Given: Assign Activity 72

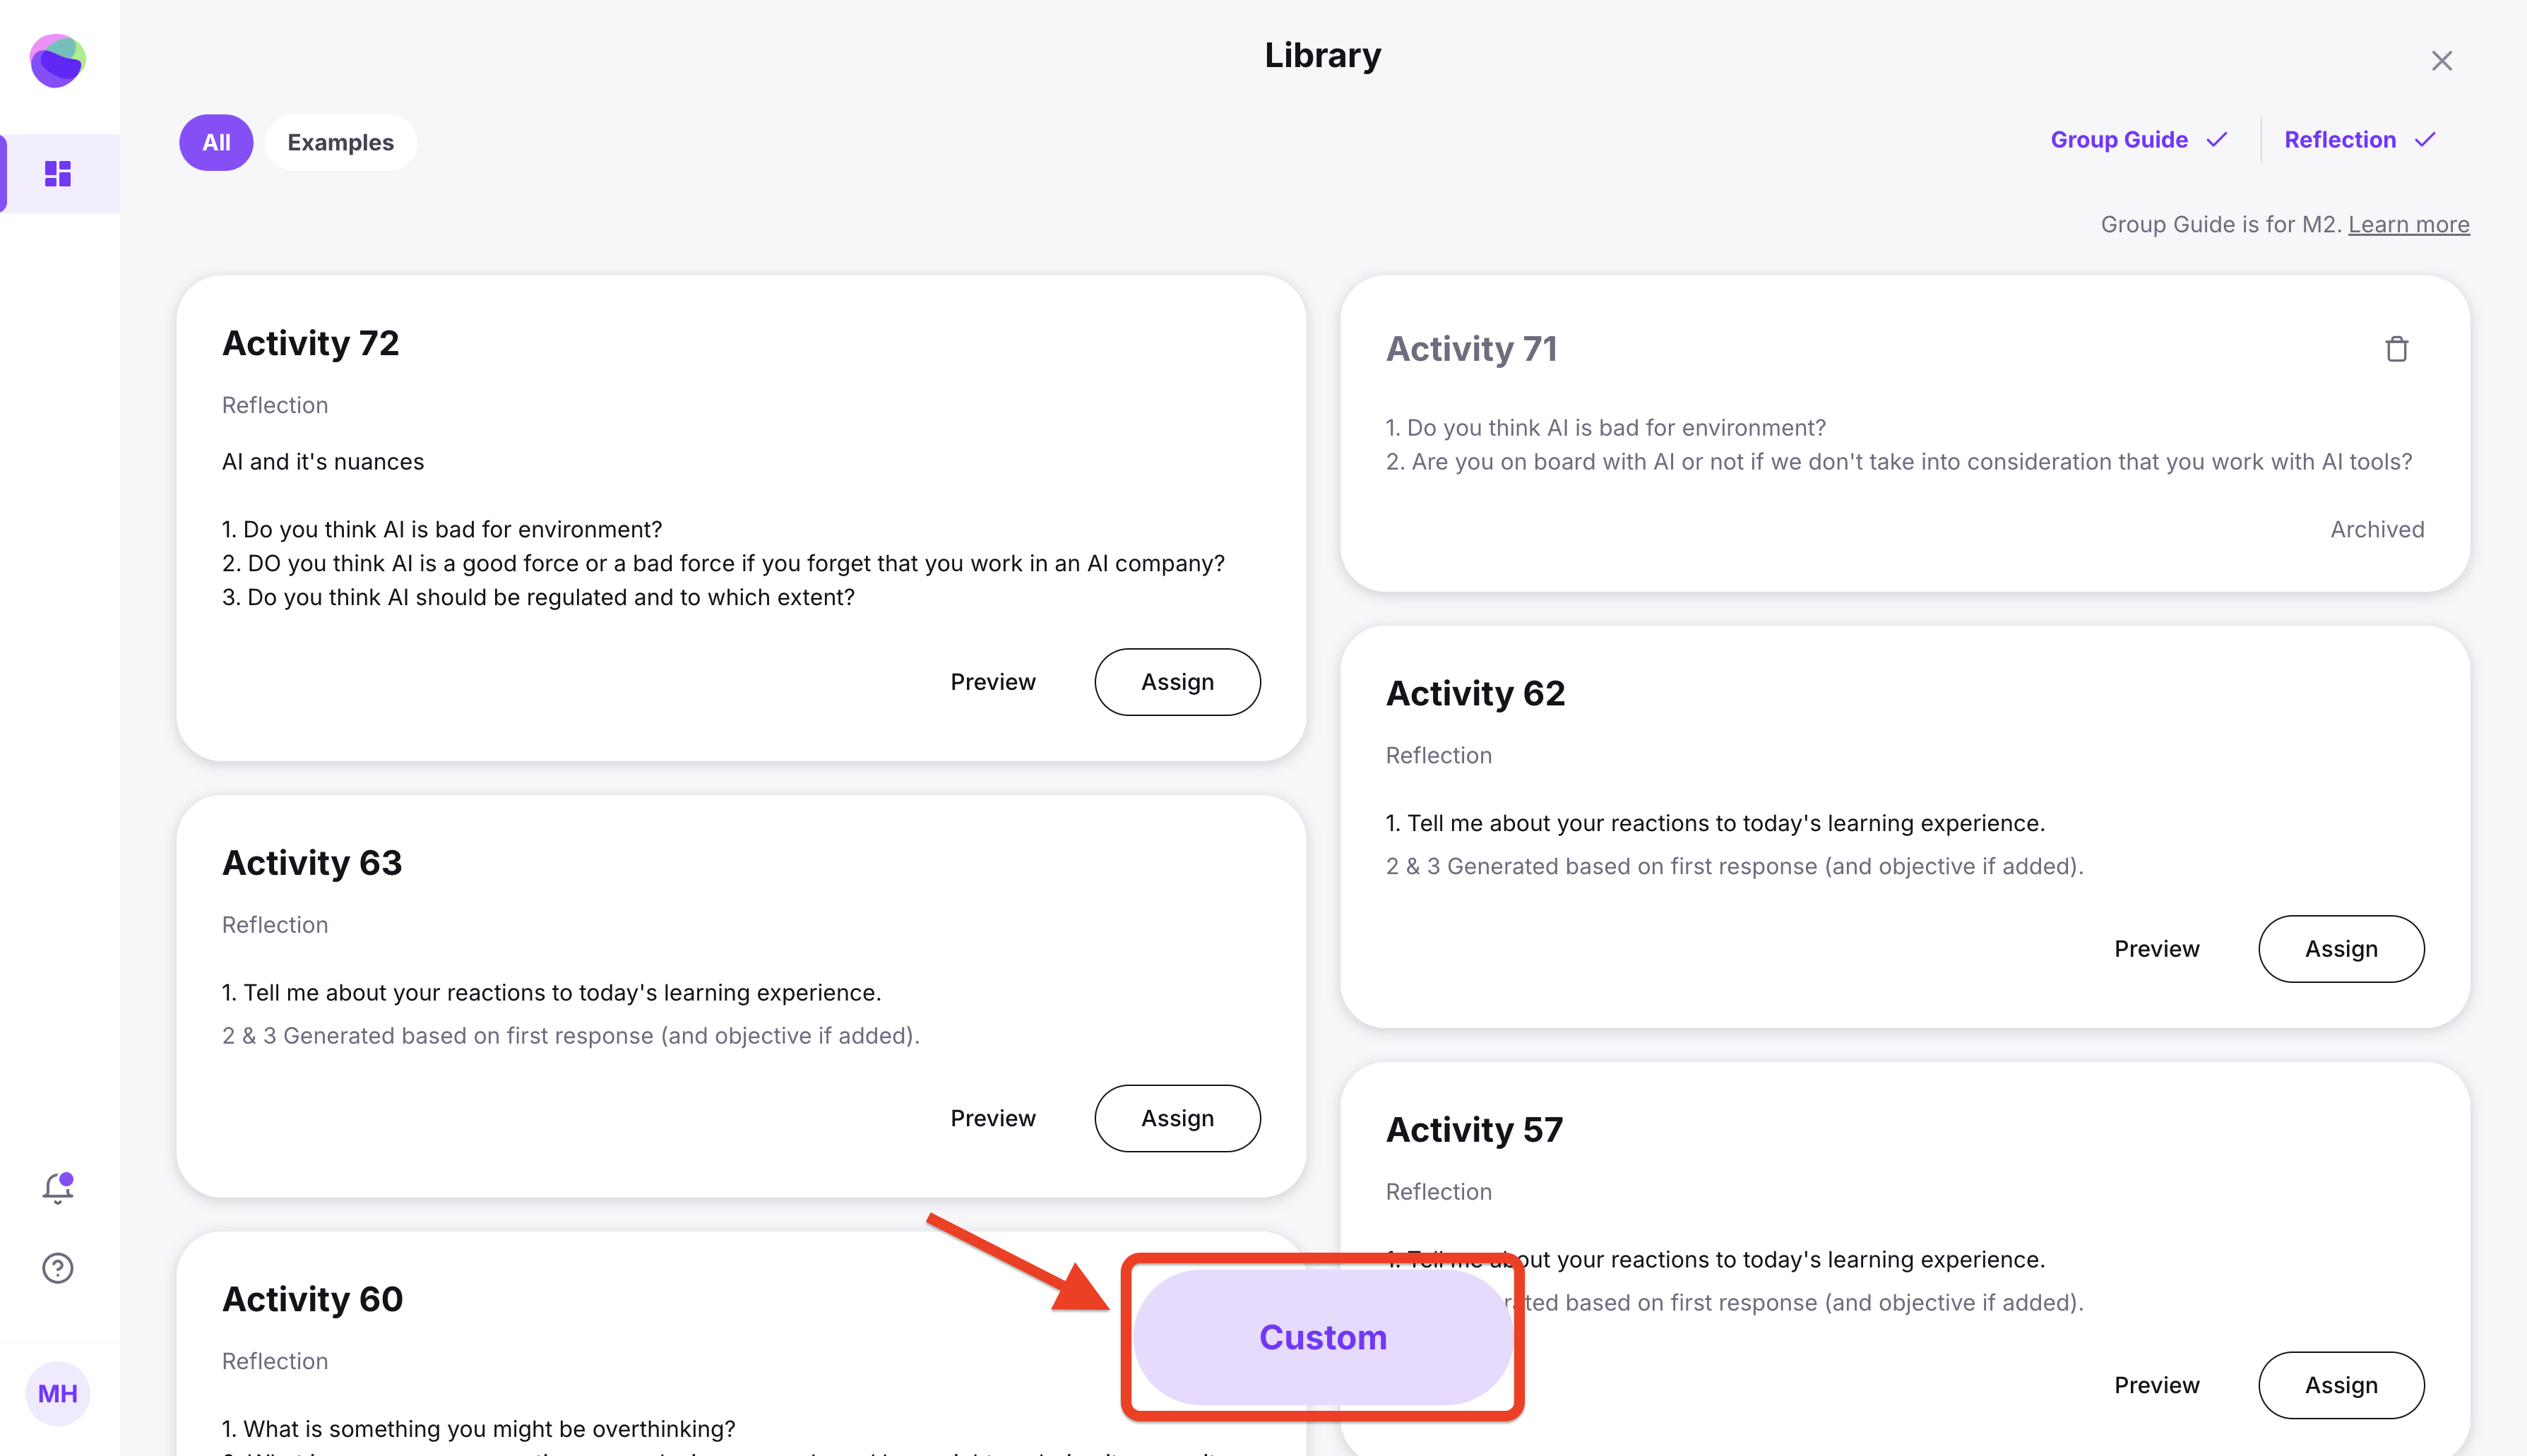Looking at the screenshot, I should [x=1177, y=682].
